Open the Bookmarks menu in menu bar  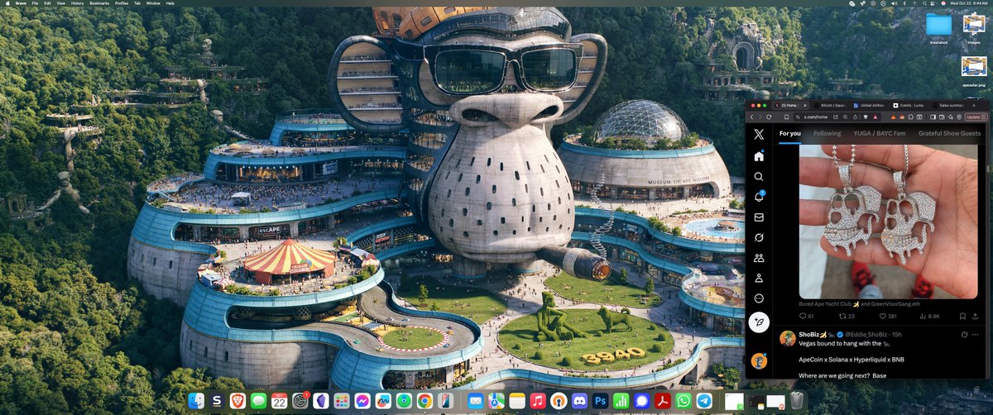(98, 3)
